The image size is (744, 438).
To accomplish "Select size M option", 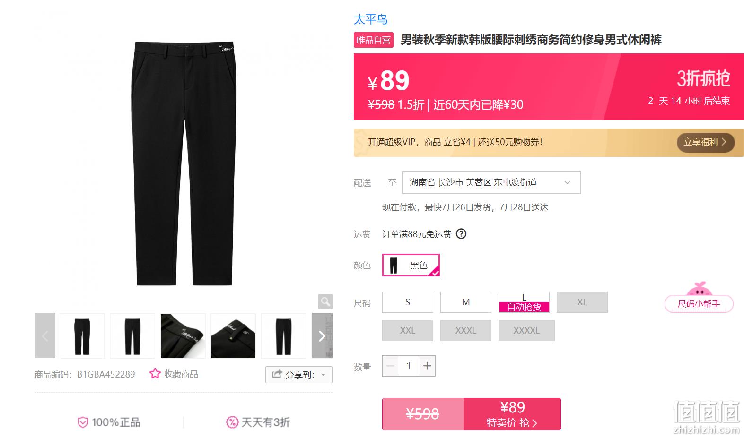I will (466, 302).
